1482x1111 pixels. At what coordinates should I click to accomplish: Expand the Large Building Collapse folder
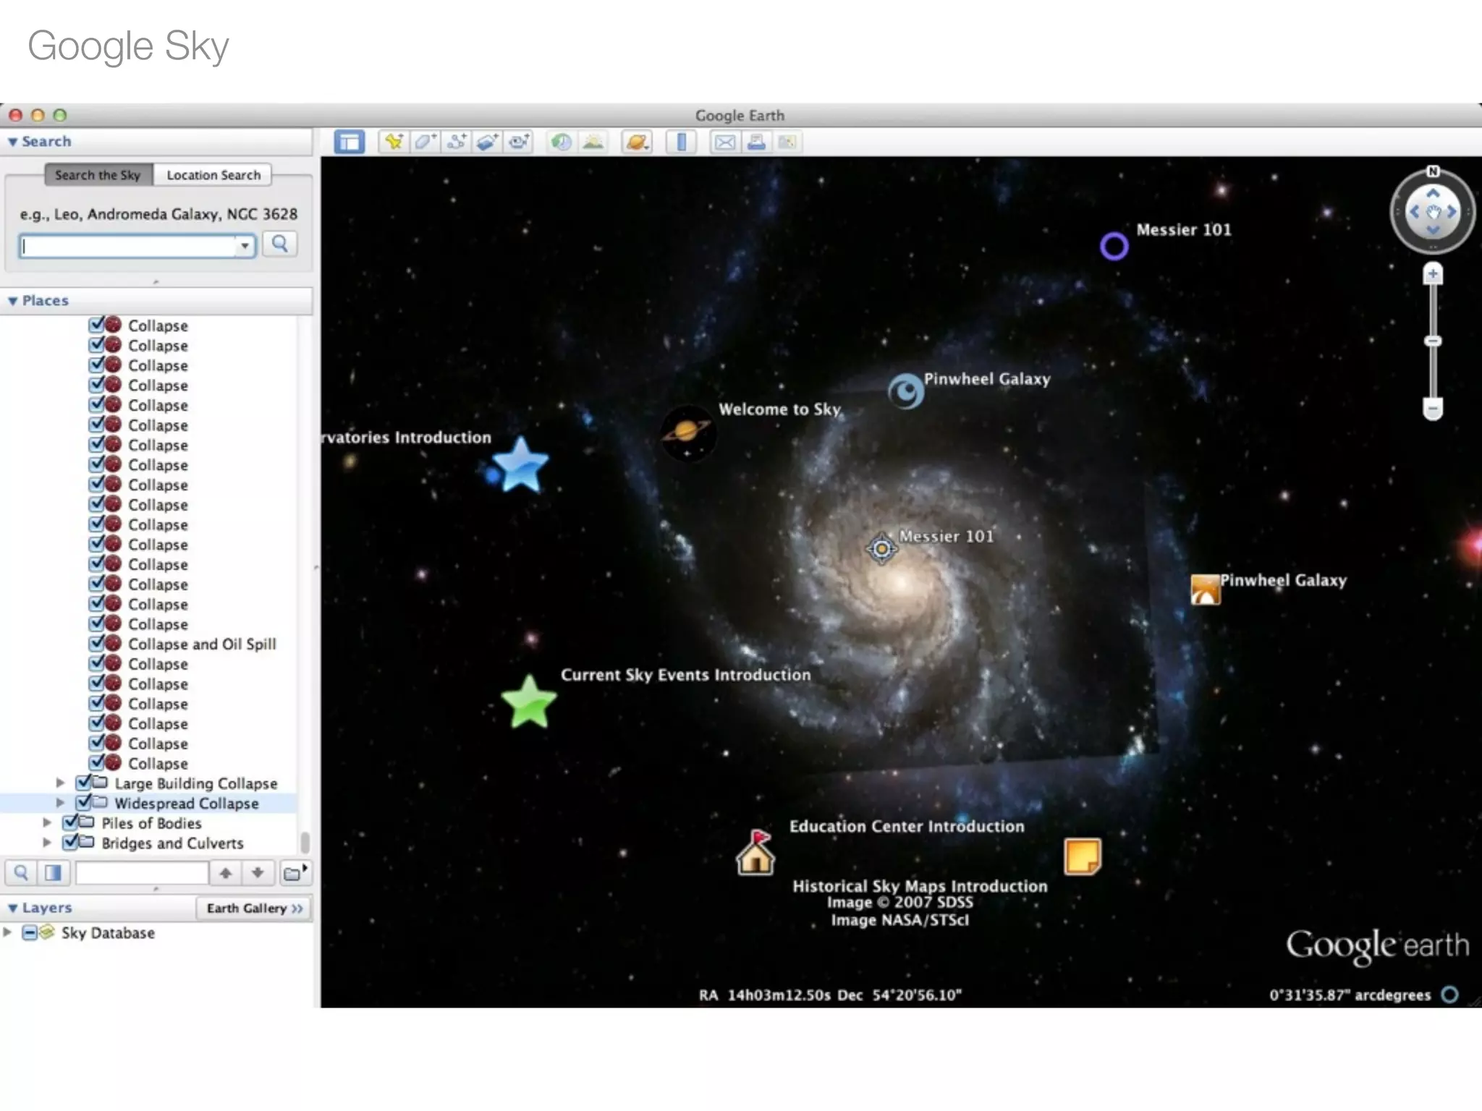pos(61,783)
